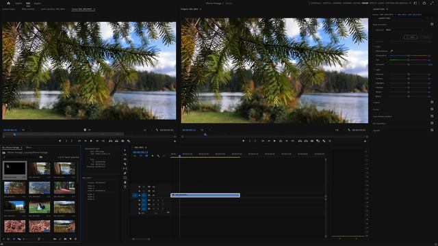Open the Lumetri Scopes tab
This screenshot has height=246, width=438.
point(9,9)
